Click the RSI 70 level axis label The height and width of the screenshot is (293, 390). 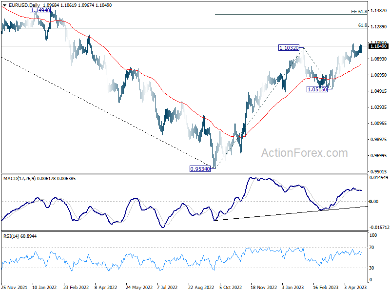(x=371, y=248)
